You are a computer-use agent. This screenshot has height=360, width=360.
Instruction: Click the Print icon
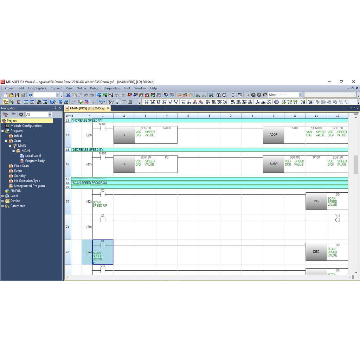click(23, 95)
